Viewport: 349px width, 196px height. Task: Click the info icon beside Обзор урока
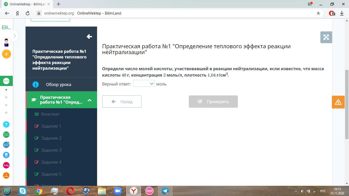(x=36, y=84)
